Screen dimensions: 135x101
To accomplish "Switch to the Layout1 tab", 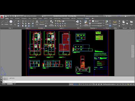I will pos(10,84).
